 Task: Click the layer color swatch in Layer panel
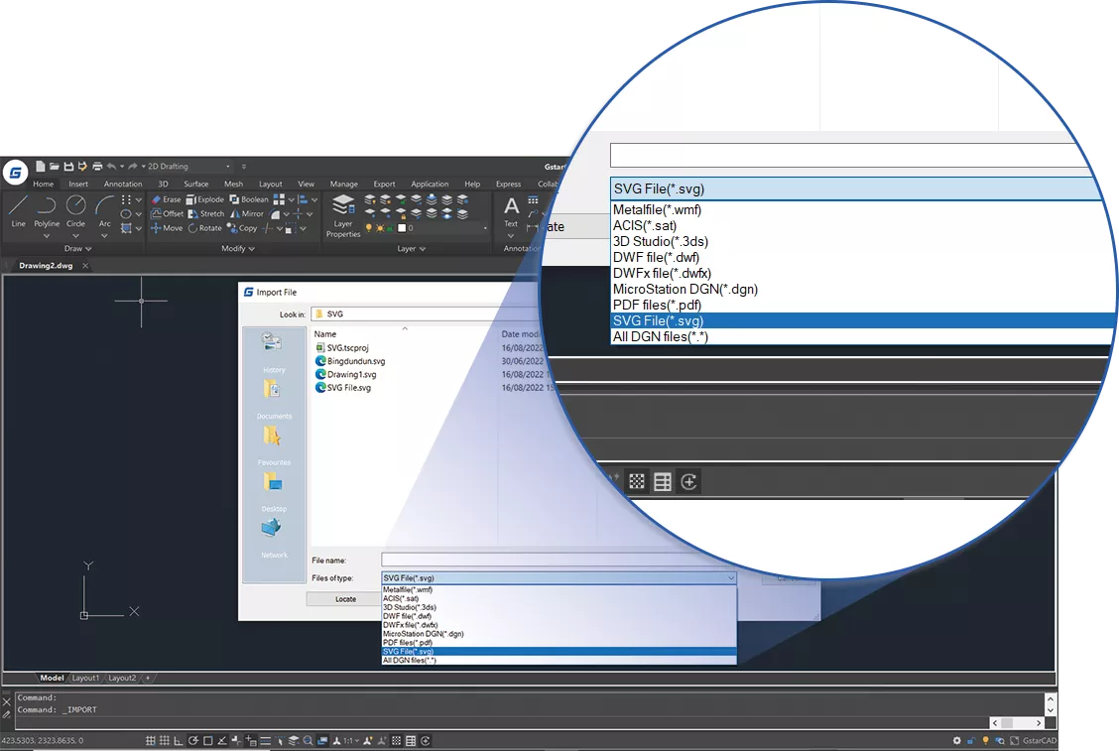(402, 228)
